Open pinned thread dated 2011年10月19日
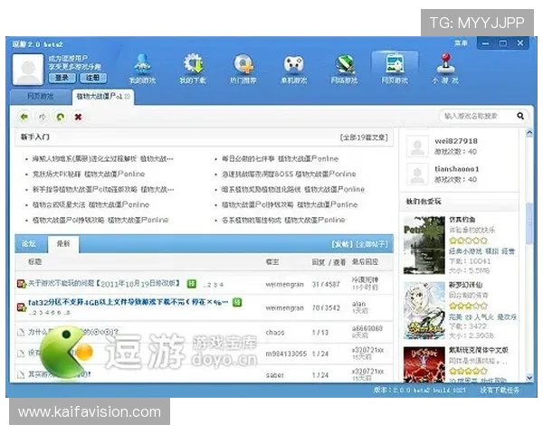Screen dimensions: 543x434 (104, 283)
